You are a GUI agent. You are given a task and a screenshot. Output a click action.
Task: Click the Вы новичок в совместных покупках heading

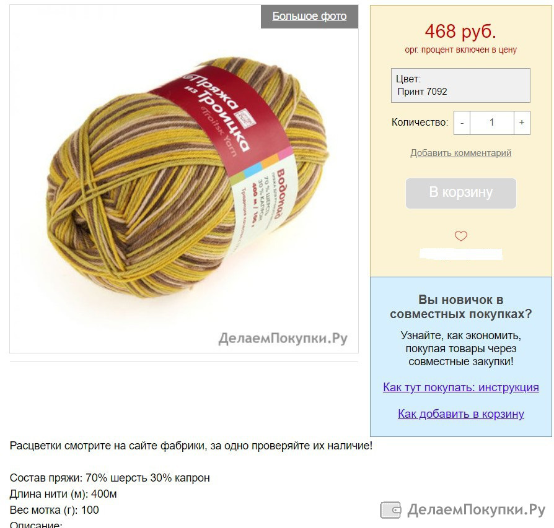(x=460, y=306)
